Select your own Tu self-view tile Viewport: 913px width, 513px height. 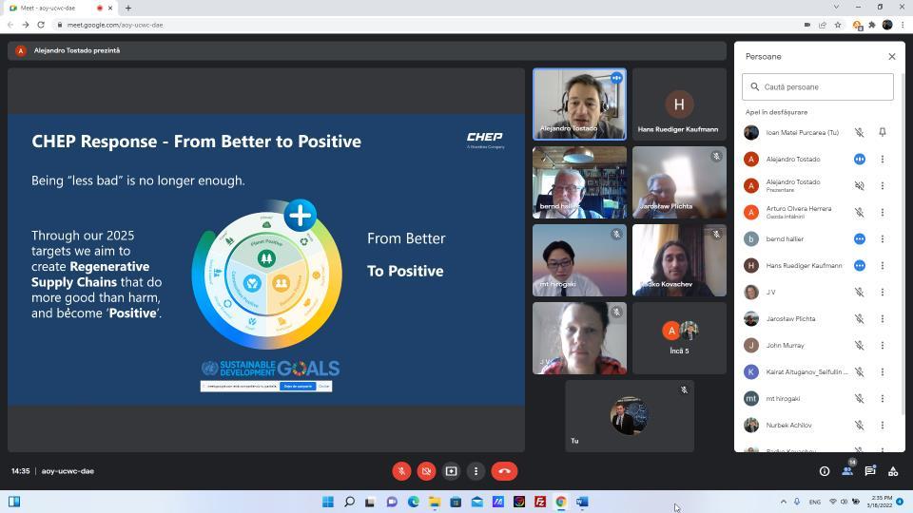pyautogui.click(x=630, y=416)
